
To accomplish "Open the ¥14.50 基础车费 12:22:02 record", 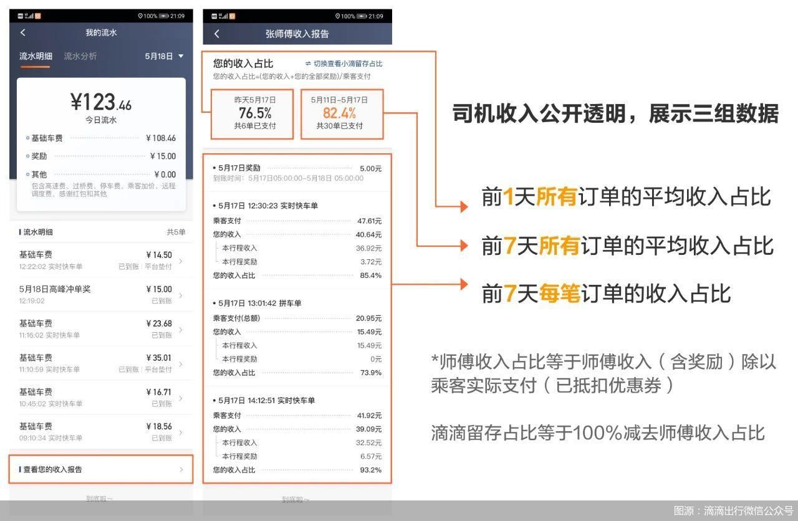I will click(101, 260).
